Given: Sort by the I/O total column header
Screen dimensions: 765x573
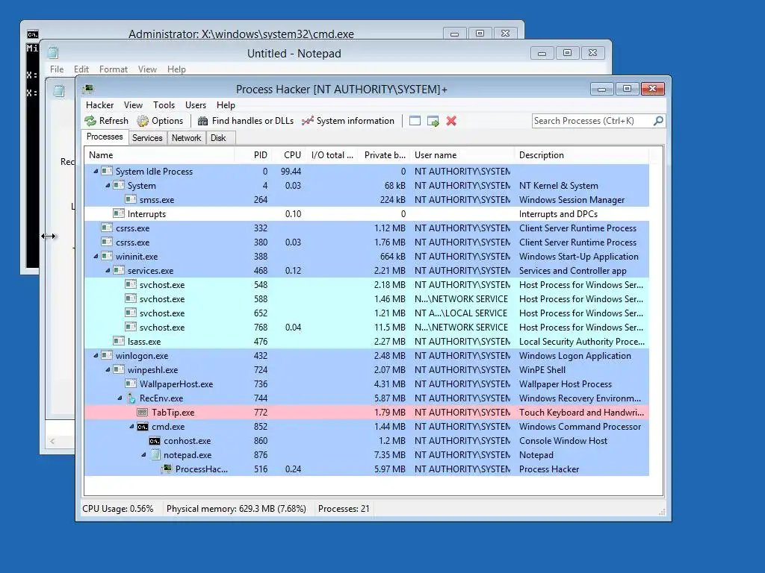Looking at the screenshot, I should pos(332,155).
